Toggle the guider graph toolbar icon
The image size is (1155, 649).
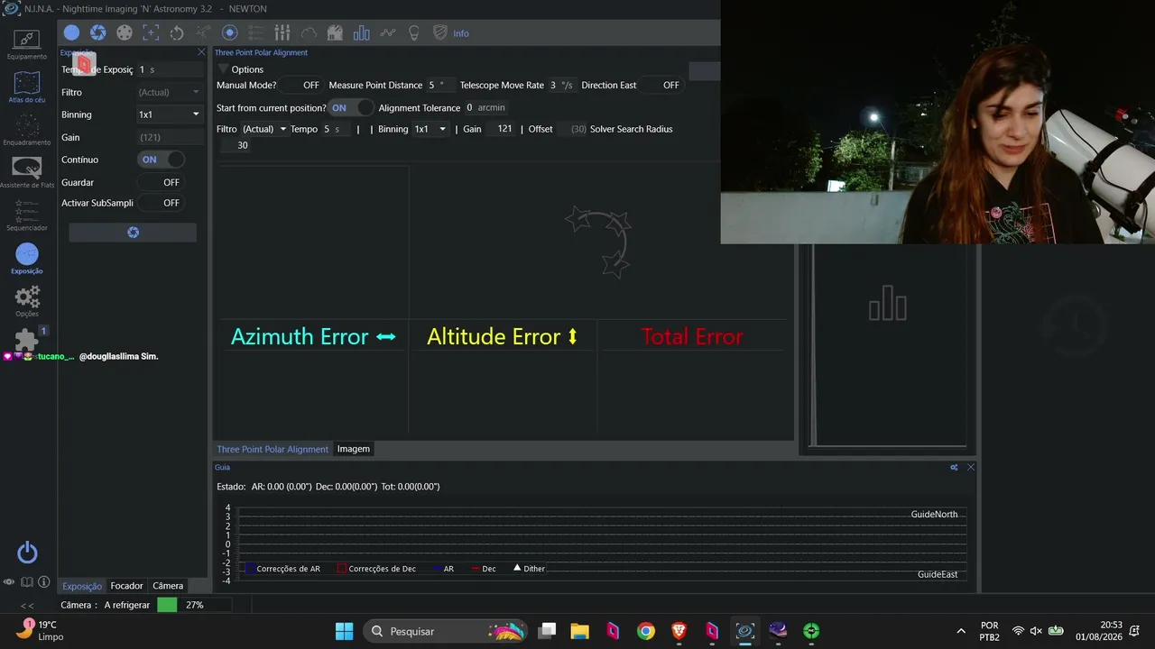[388, 33]
